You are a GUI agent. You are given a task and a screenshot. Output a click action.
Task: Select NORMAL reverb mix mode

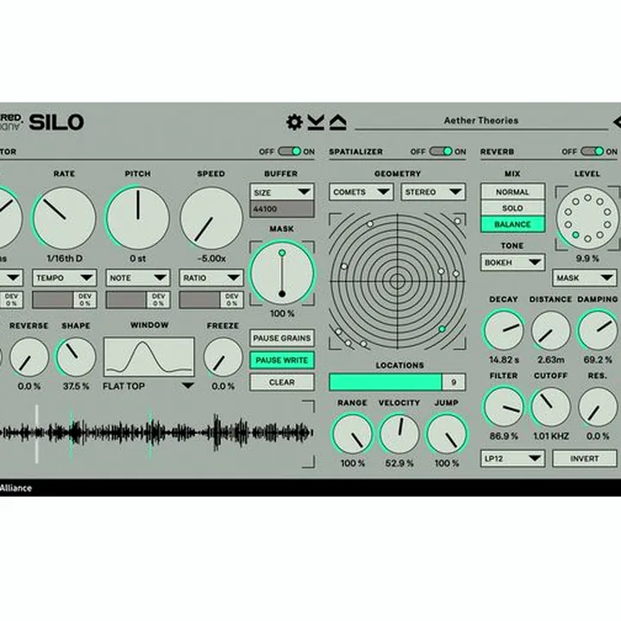click(x=512, y=192)
